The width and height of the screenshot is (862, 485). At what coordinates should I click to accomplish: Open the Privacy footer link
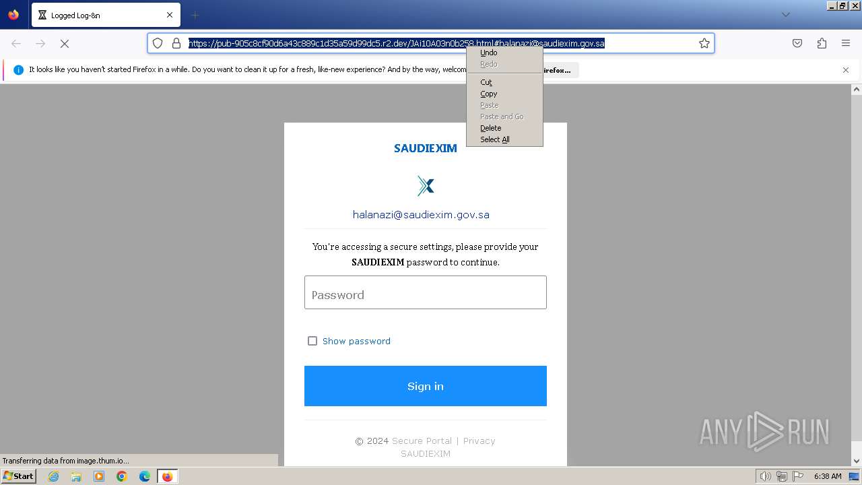[479, 441]
